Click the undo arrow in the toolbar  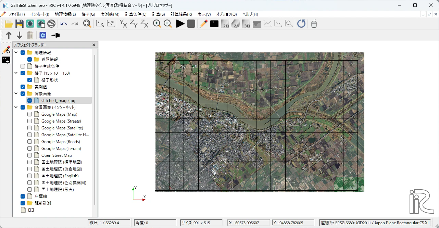coord(64,24)
